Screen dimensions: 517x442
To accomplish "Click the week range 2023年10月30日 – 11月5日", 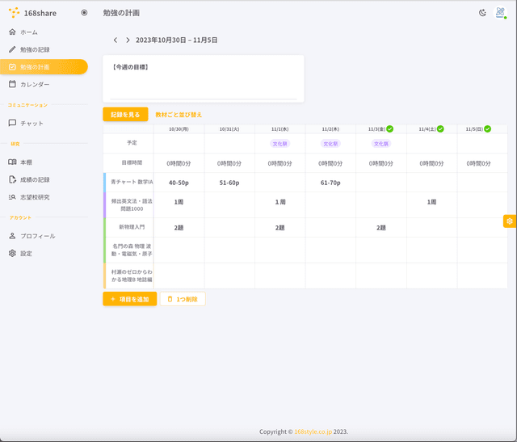I will pos(176,40).
